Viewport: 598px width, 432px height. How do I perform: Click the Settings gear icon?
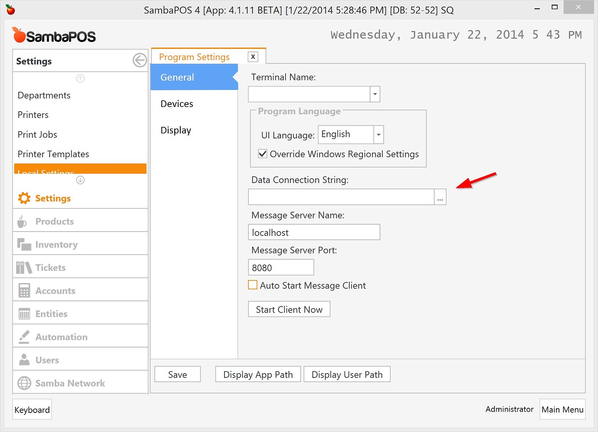click(x=24, y=198)
